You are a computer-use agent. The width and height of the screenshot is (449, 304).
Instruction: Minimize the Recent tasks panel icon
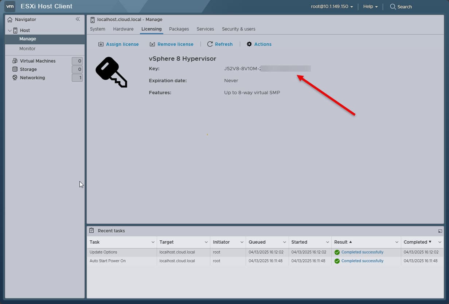(440, 231)
